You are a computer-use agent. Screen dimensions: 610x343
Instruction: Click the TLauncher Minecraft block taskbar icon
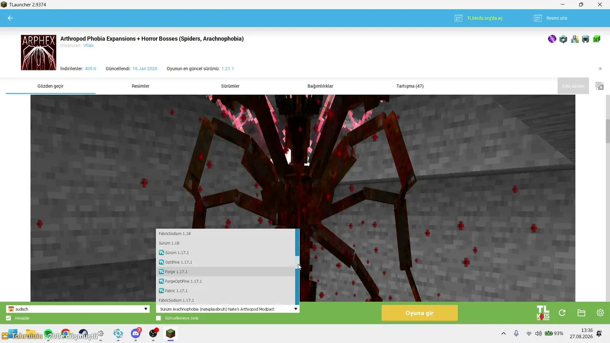coord(171,333)
